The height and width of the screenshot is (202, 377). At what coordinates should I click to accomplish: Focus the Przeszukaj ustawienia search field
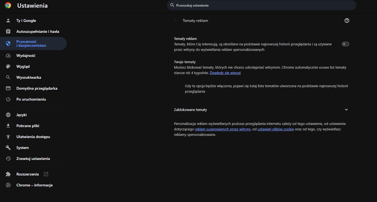[261, 5]
